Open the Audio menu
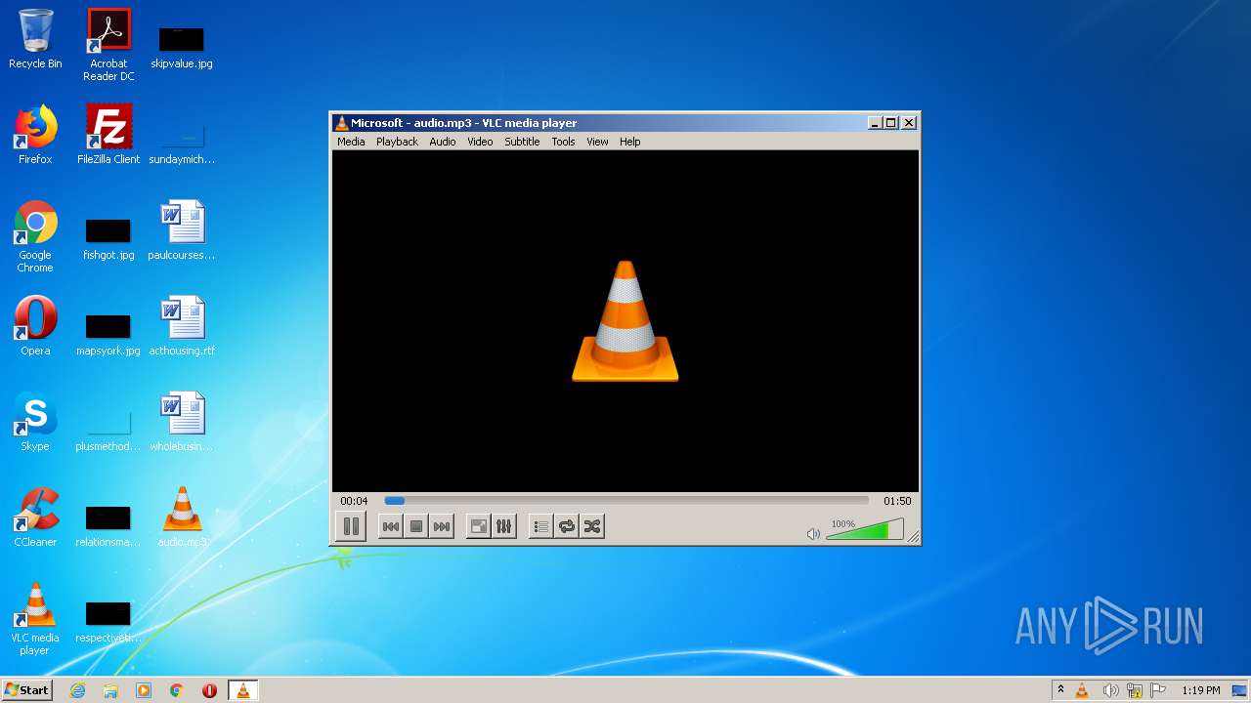 [443, 142]
